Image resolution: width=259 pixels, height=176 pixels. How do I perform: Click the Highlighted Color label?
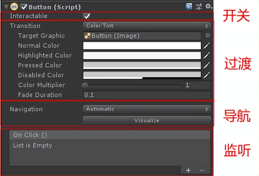(45, 55)
